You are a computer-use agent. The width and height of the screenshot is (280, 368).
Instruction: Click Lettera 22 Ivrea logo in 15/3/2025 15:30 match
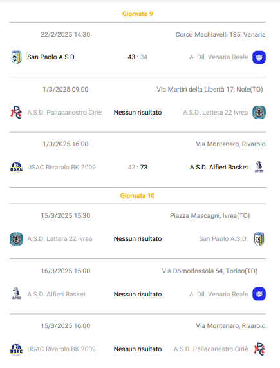16,239
